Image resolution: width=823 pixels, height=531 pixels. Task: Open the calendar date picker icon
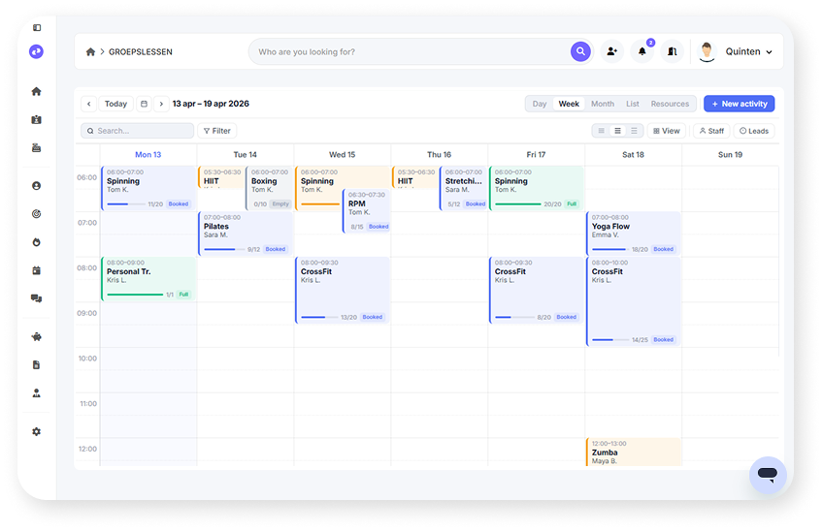pyautogui.click(x=144, y=104)
